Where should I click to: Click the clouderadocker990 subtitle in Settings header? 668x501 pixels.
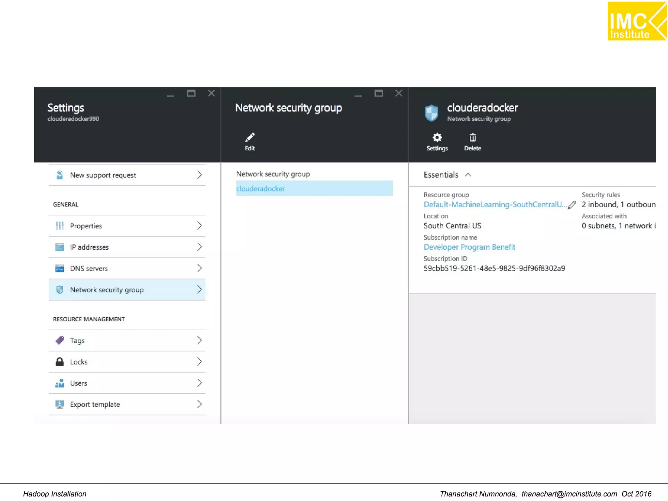coord(73,119)
